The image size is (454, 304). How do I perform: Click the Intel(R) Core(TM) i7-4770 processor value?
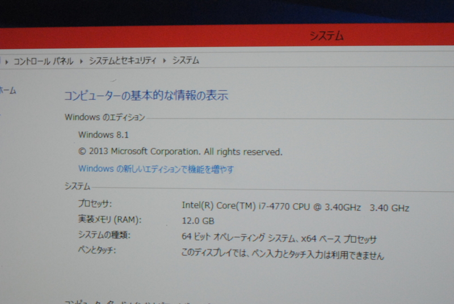[295, 206]
